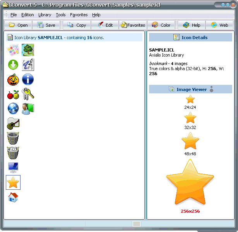This screenshot has width=238, height=232.
Task: Select the full wicker basket icon
Action: (x=13, y=153)
